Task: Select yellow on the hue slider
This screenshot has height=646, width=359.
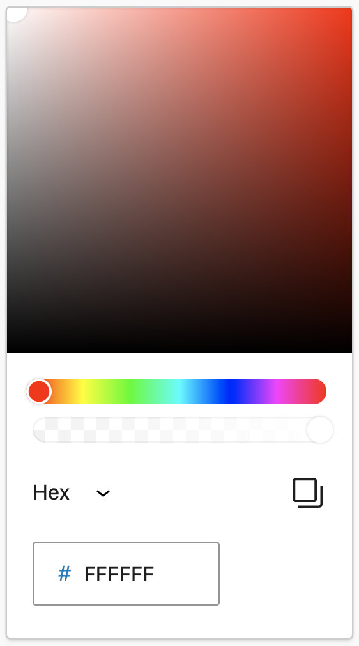Action: [83, 391]
